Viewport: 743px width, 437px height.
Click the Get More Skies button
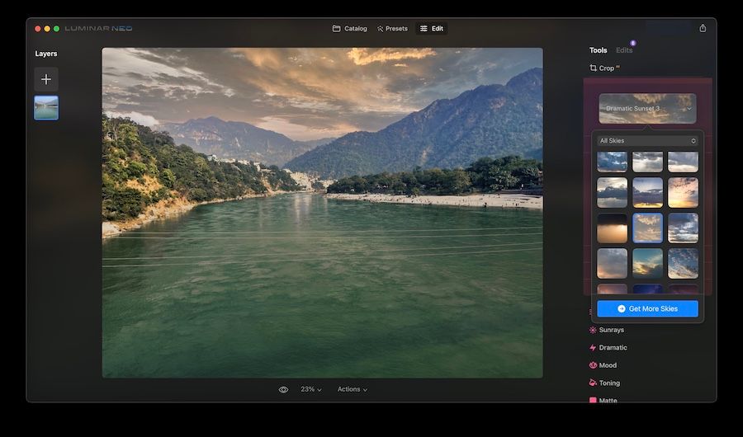click(647, 308)
